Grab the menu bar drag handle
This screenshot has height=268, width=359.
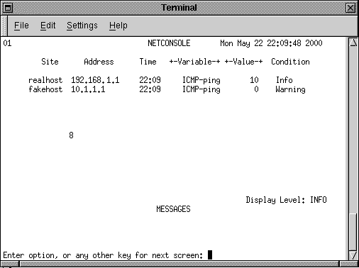point(4,26)
